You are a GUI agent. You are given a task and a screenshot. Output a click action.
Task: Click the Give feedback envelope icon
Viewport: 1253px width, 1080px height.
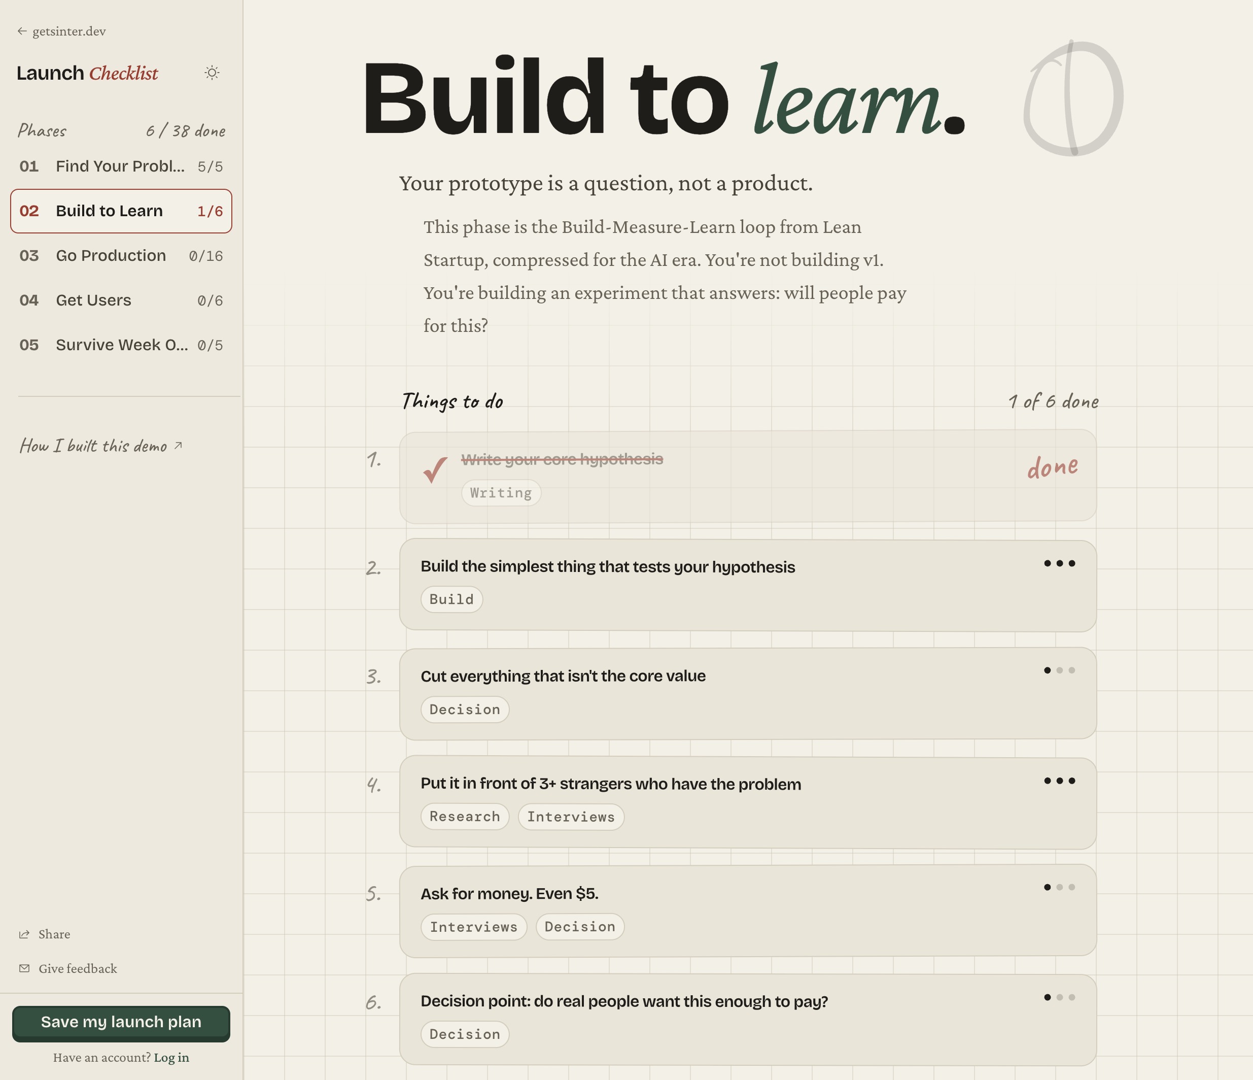24,968
